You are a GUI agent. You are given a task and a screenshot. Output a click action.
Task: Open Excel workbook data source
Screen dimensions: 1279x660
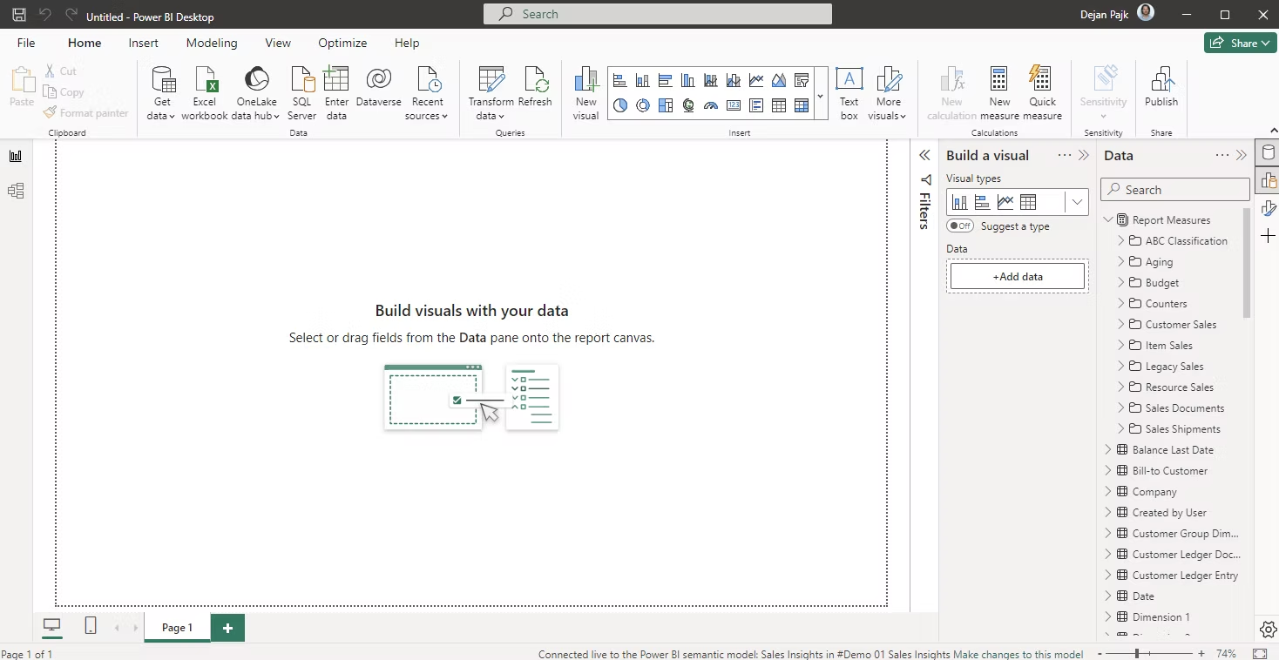click(x=205, y=81)
